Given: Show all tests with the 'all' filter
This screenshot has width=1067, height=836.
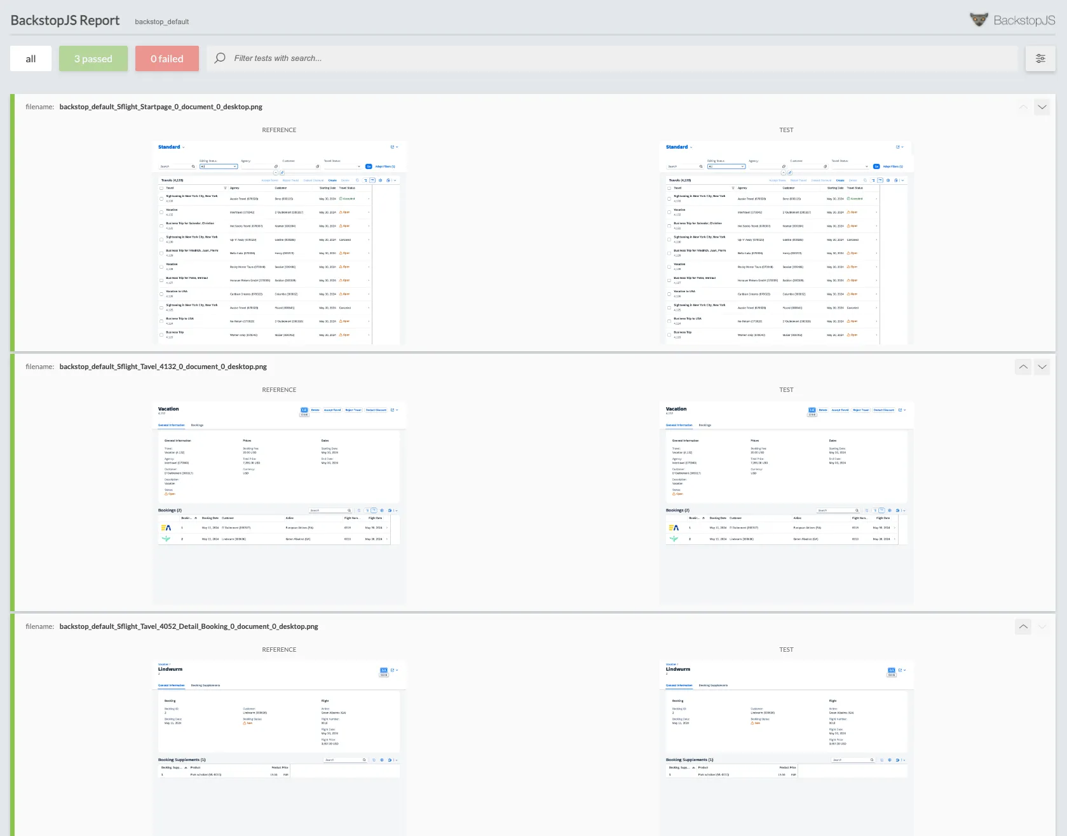Looking at the screenshot, I should (x=31, y=58).
